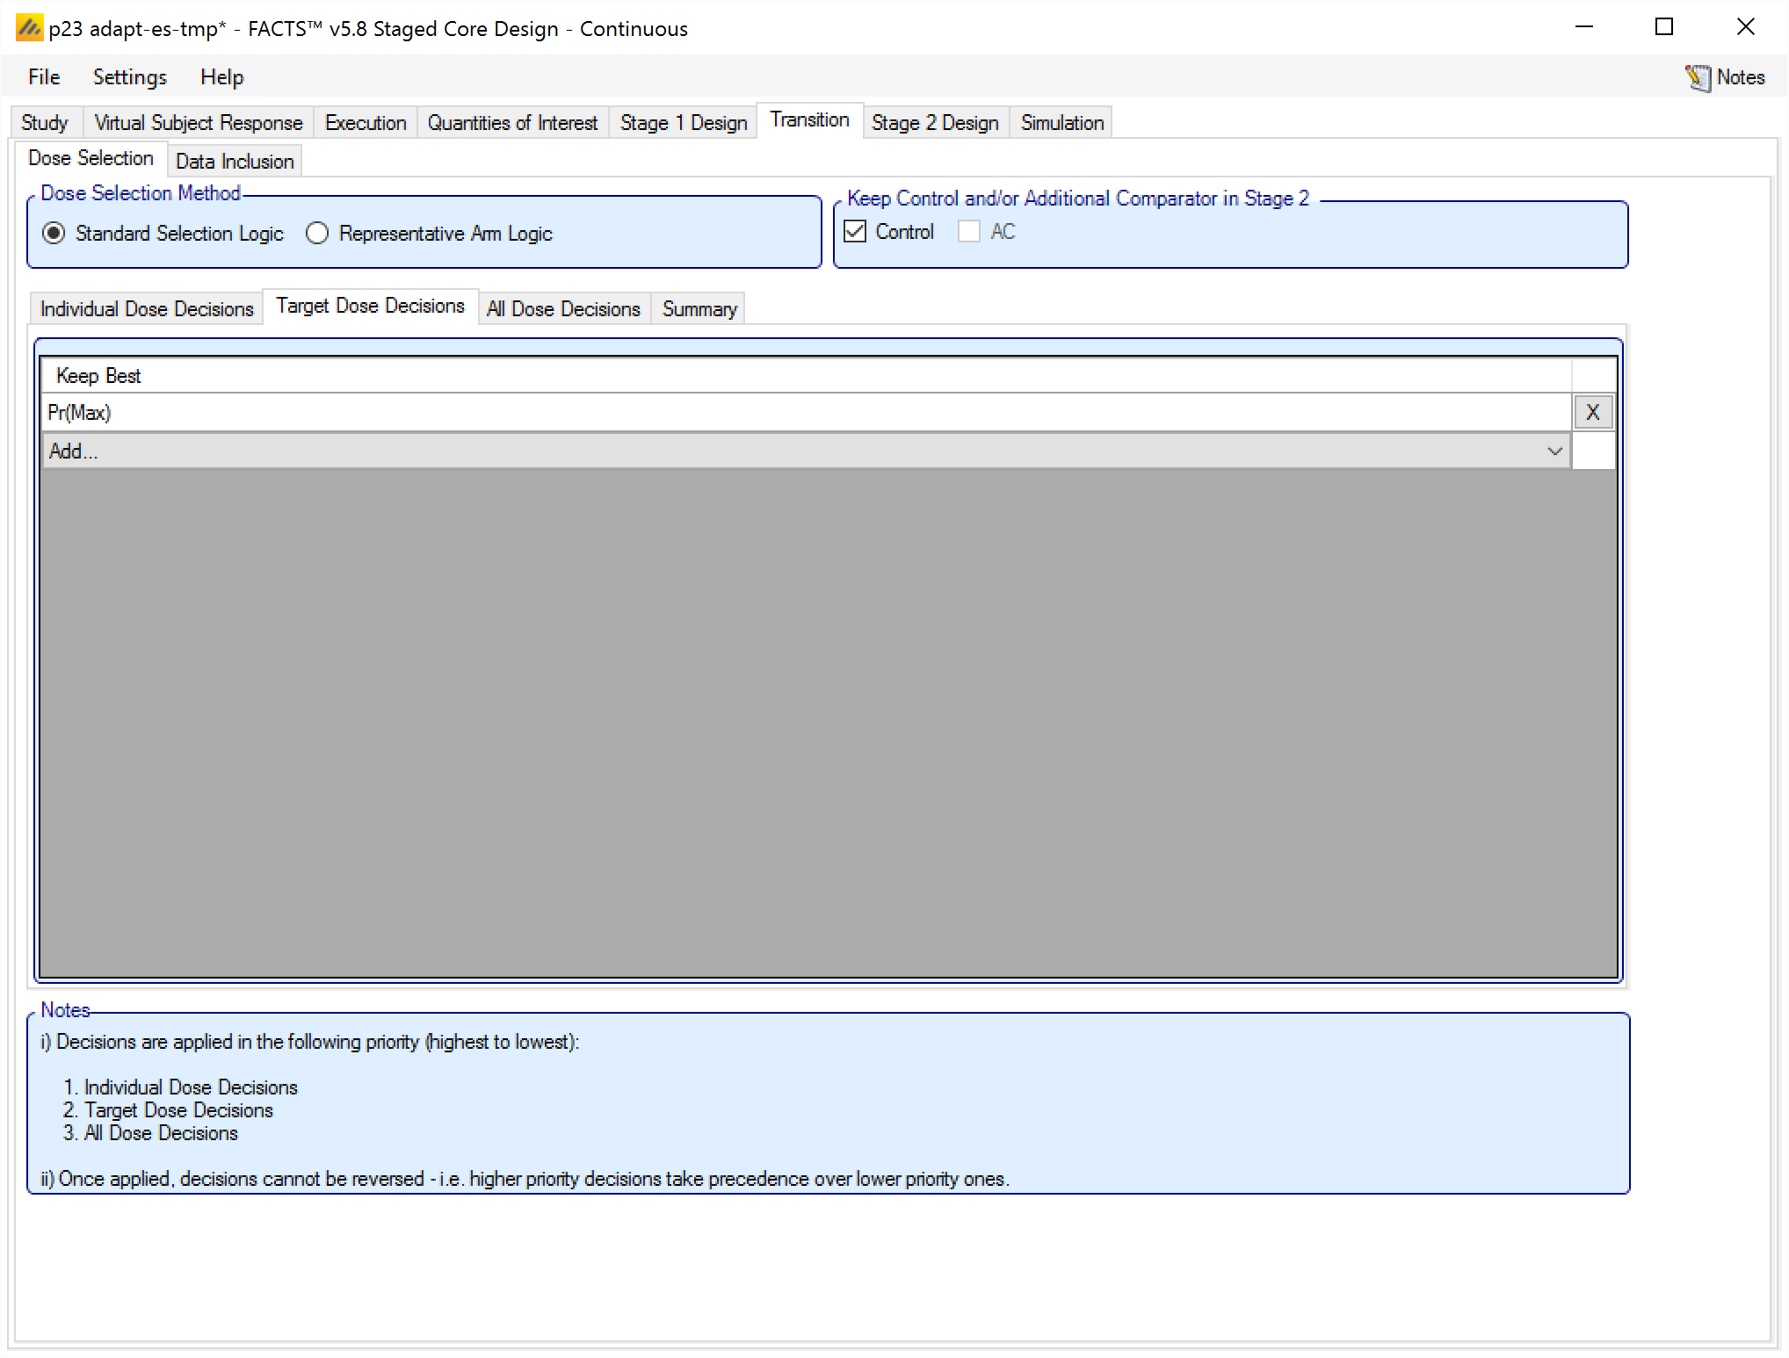Open the Data Inclusion sub-tab

click(235, 162)
